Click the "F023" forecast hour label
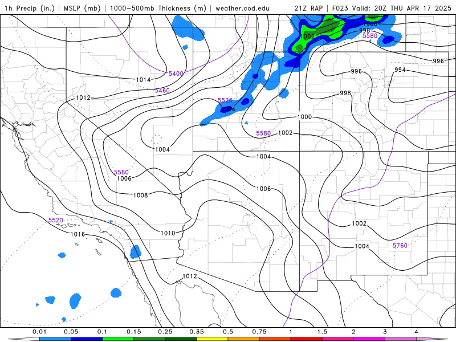Image resolution: width=456 pixels, height=342 pixels. (x=340, y=8)
